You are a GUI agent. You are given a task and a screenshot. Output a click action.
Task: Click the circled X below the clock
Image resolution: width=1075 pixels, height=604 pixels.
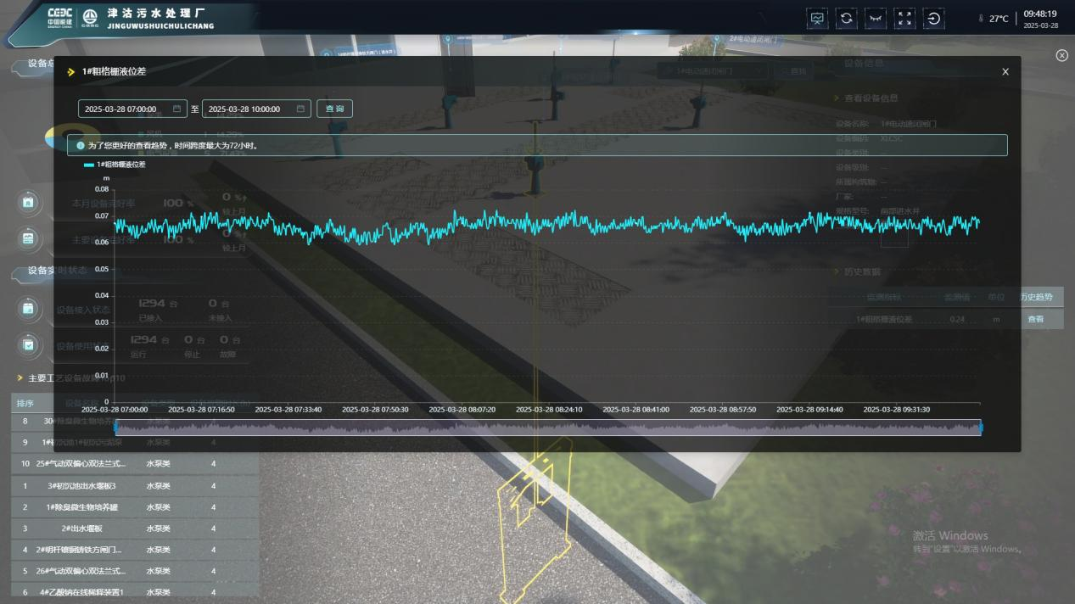click(x=1061, y=55)
